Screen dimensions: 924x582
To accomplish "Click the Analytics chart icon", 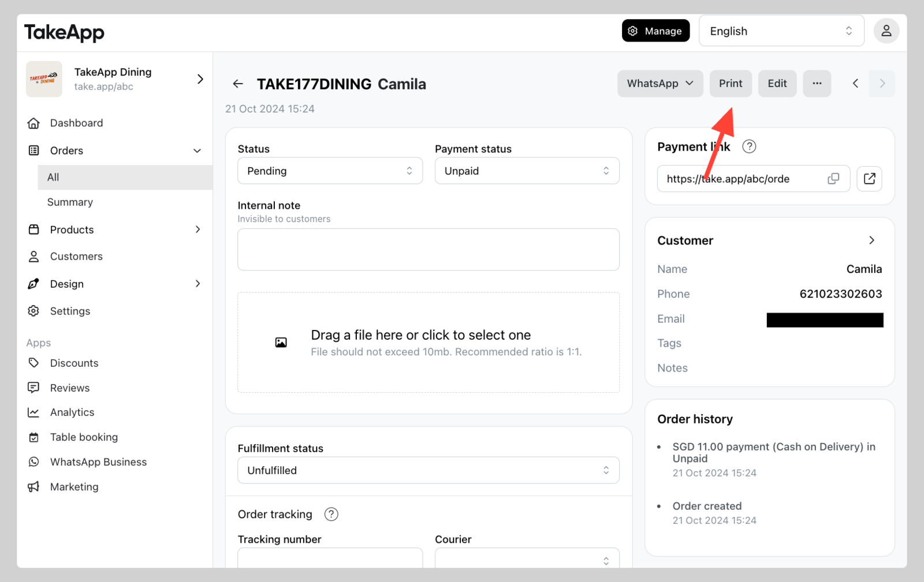I will [33, 412].
